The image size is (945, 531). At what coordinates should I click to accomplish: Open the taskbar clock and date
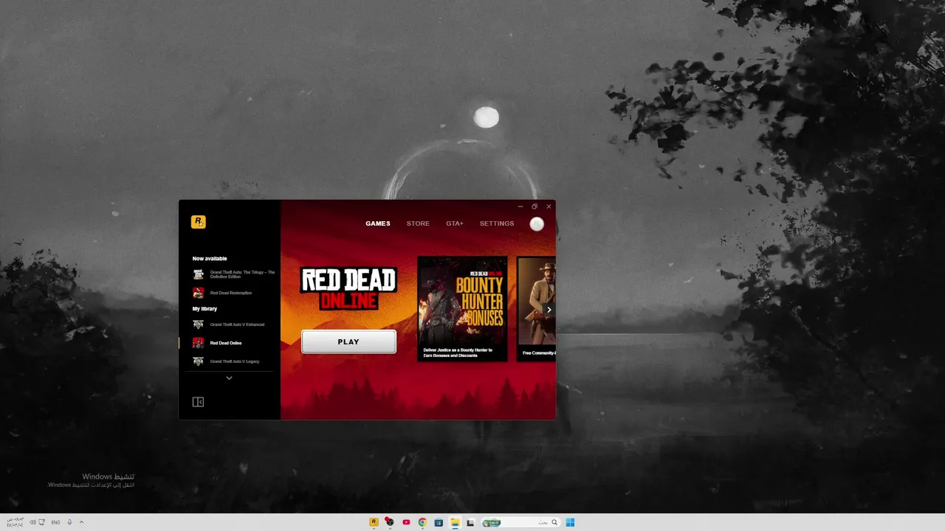(x=15, y=522)
